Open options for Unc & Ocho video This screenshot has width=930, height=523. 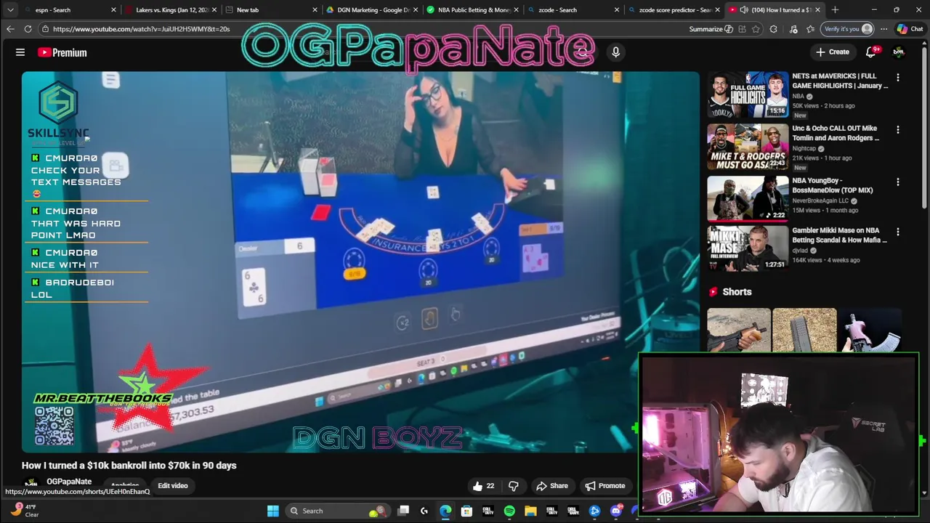tap(898, 129)
